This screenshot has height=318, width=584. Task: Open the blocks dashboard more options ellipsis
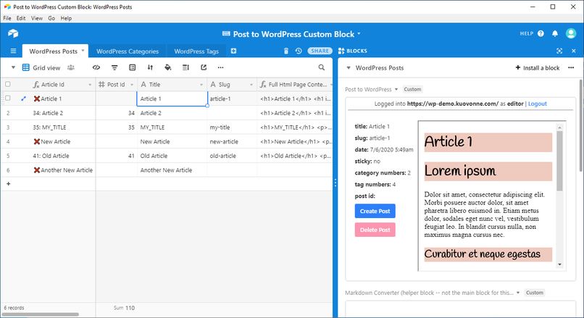(x=571, y=67)
